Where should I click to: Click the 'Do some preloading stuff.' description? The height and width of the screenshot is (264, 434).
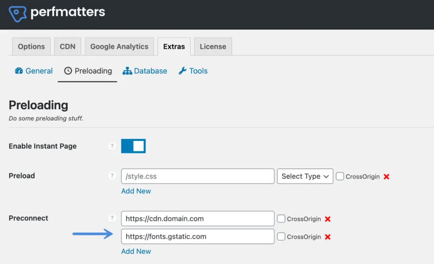point(46,118)
